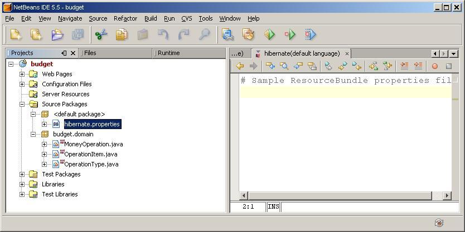Image resolution: width=465 pixels, height=232 pixels.
Task: Click Find Next Occurrence editor icon
Action: [x=298, y=66]
